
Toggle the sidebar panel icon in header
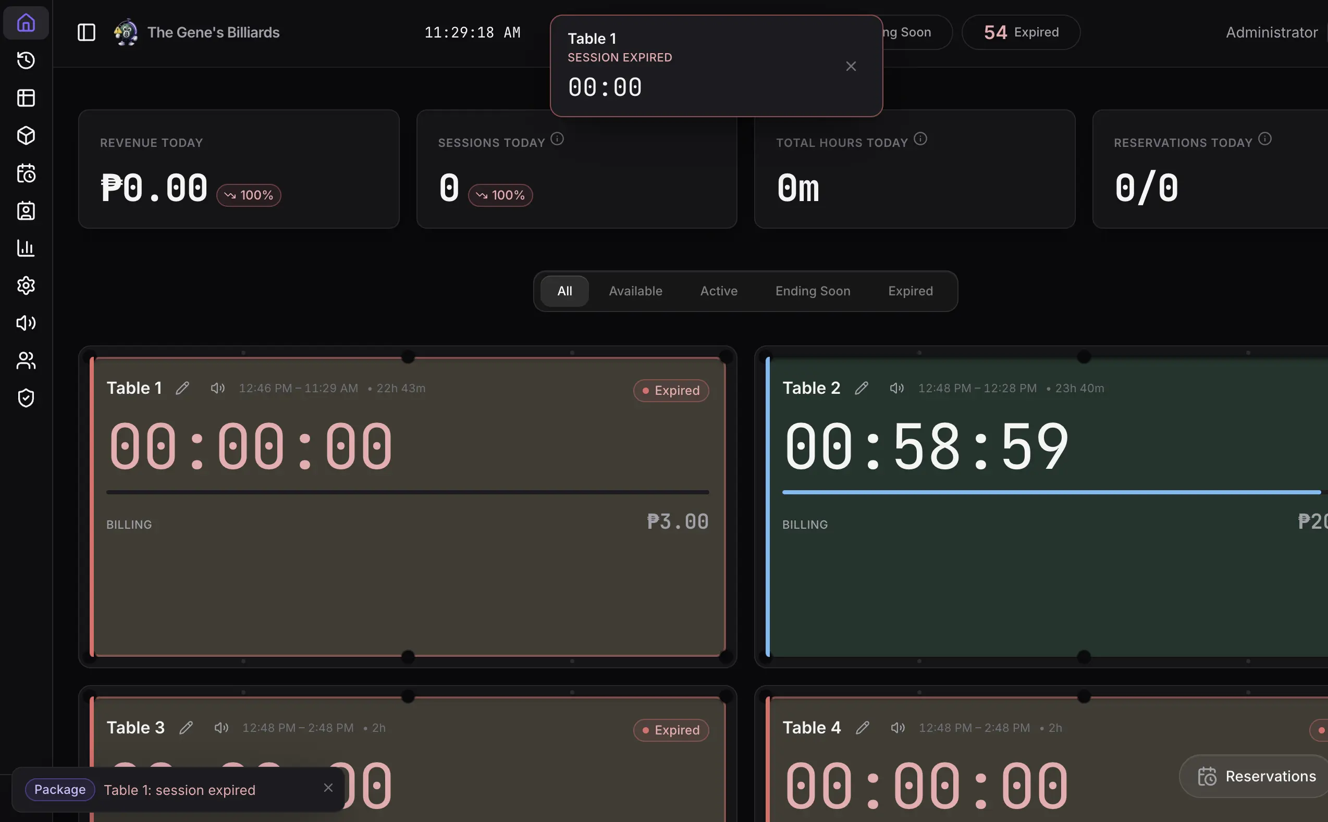point(87,32)
